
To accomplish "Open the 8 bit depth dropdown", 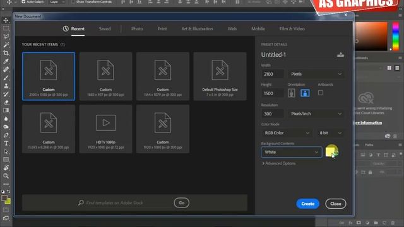I will click(331, 133).
